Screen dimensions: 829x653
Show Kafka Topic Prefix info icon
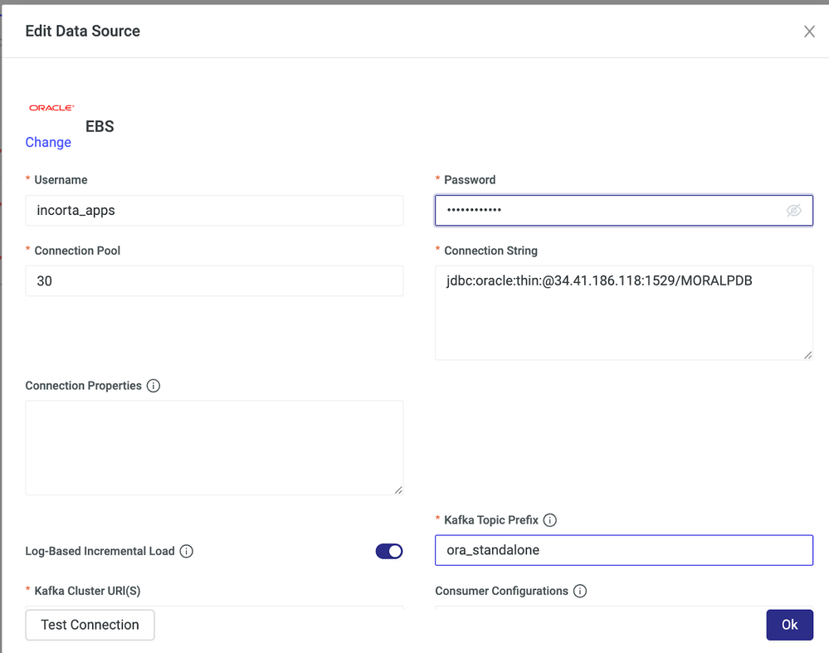coord(550,520)
